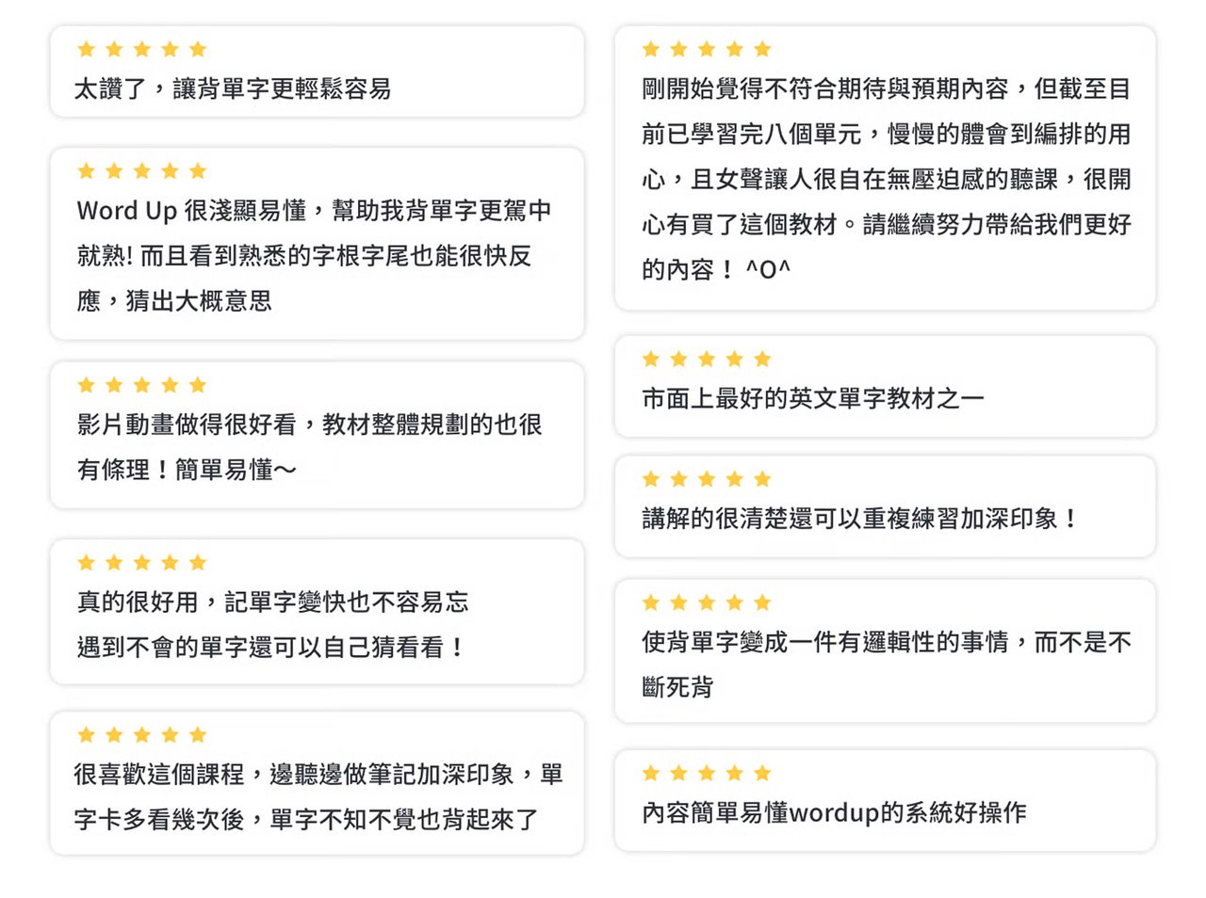Screen dimensions: 1206x898
Task: Click the review text '很喜歡這個課程，邊聽邊做筆記'
Action: [x=319, y=796]
